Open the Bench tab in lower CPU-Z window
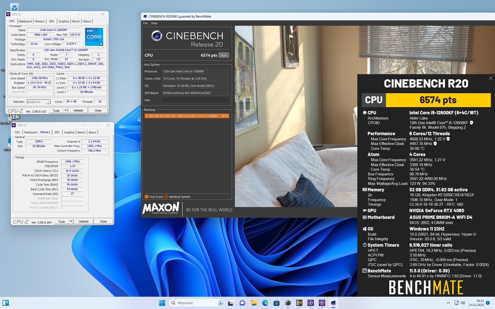This screenshot has width=495, height=309. tap(81, 132)
